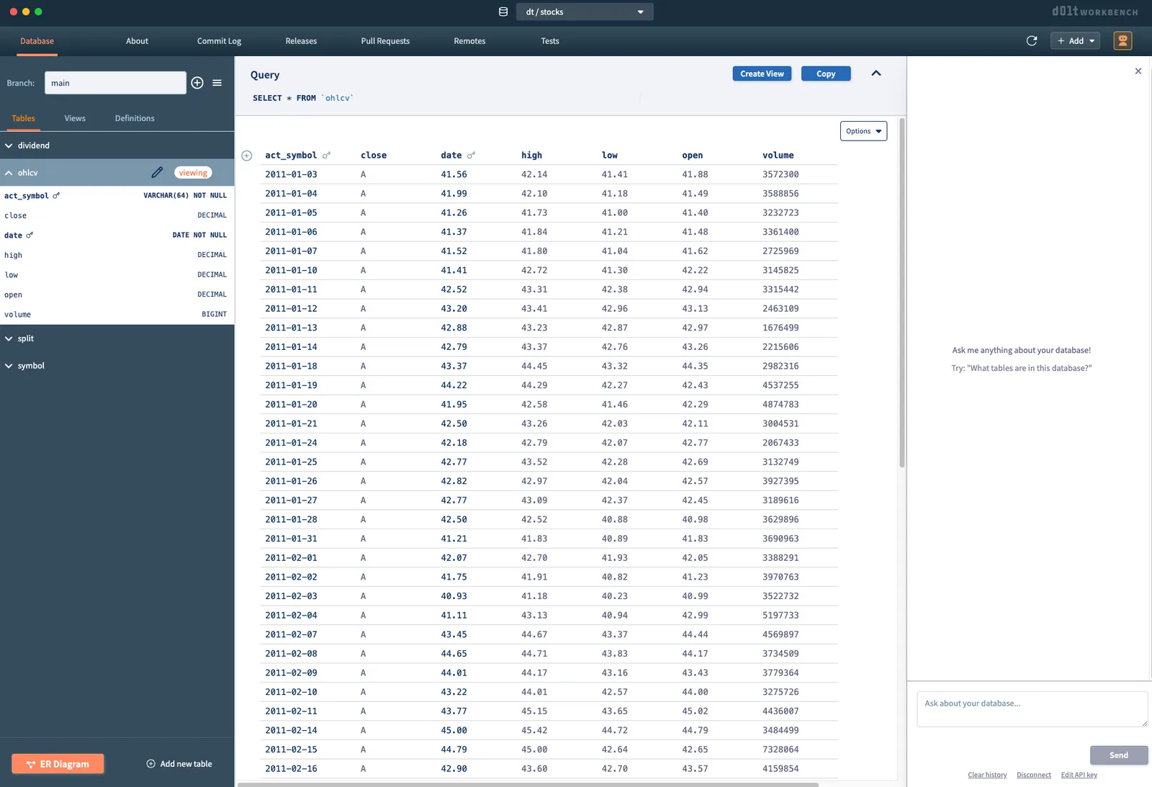Close the chat assistant panel
The image size is (1152, 787).
pyautogui.click(x=1138, y=71)
